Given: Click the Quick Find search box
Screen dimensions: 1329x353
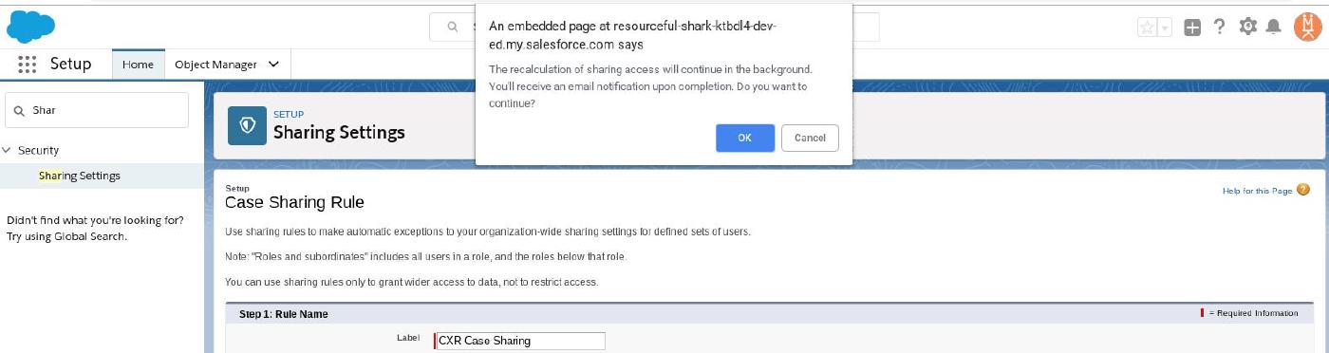Looking at the screenshot, I should (x=97, y=110).
